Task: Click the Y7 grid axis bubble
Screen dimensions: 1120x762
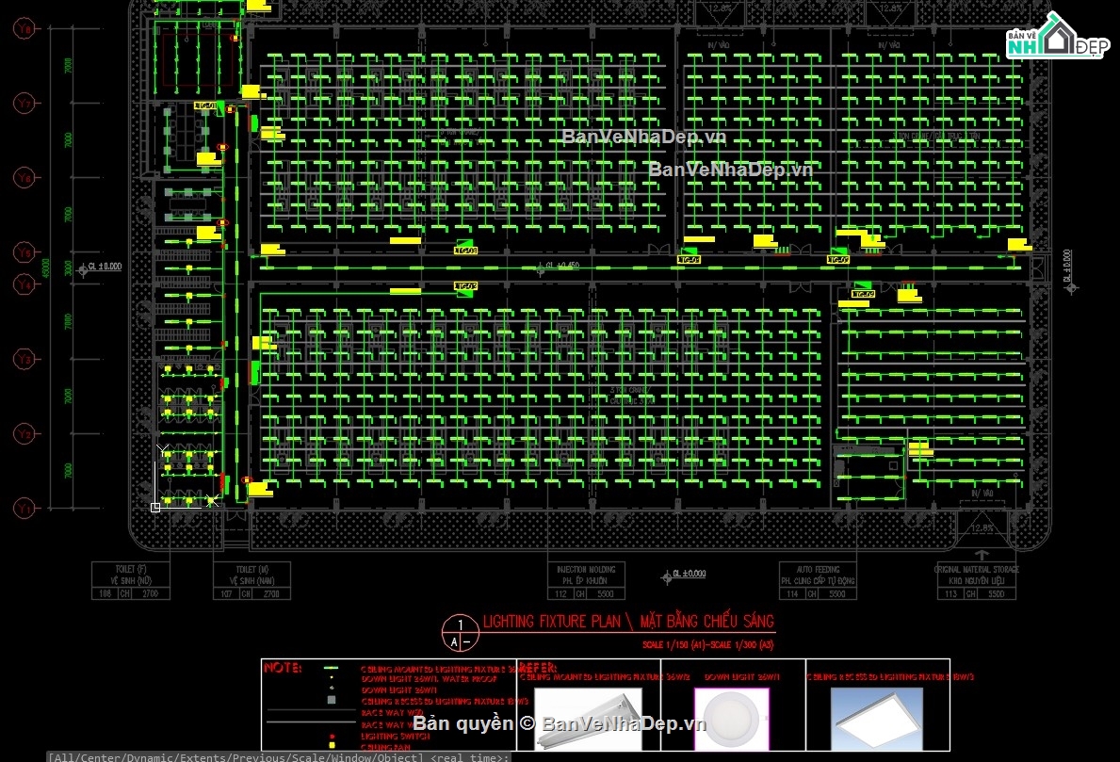Action: pos(24,103)
